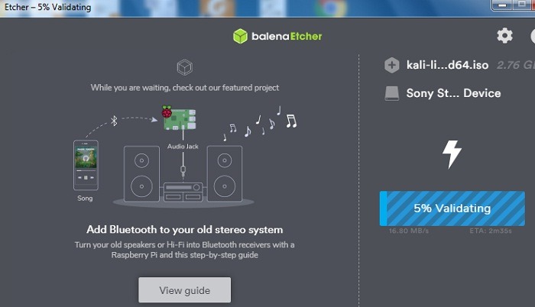Maximize the Etcher window
The width and height of the screenshot is (535, 307).
point(522,5)
